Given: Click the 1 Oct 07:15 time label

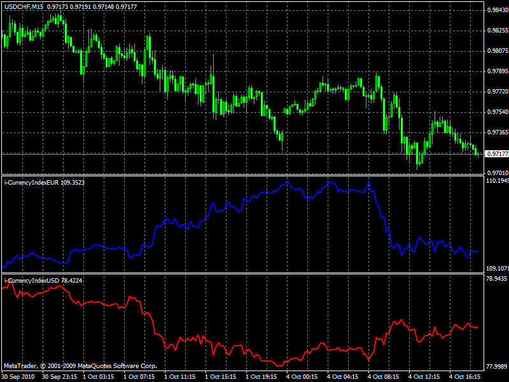Looking at the screenshot, I should pos(139,377).
